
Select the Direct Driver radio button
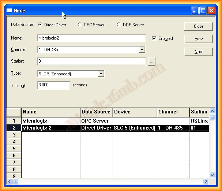[x=40, y=25]
